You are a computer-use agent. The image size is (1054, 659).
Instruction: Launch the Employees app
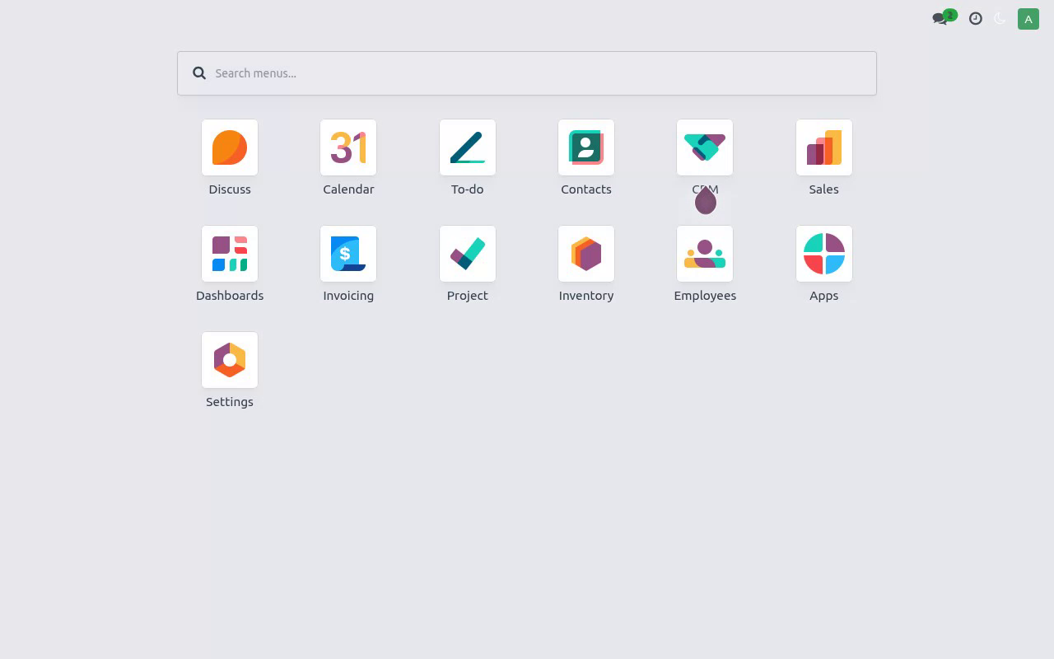pyautogui.click(x=705, y=254)
